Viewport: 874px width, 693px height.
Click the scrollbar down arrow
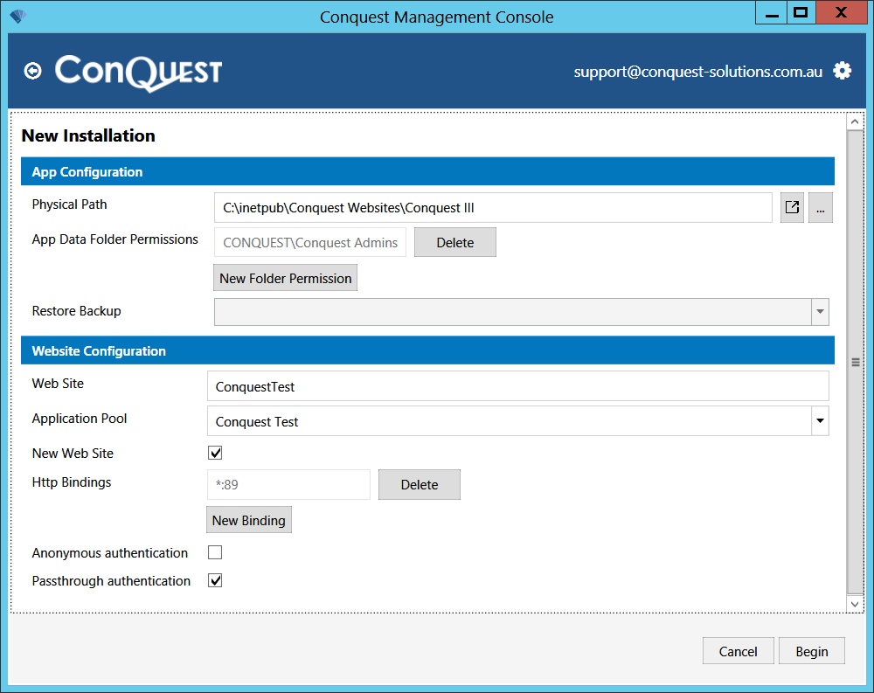(x=855, y=604)
